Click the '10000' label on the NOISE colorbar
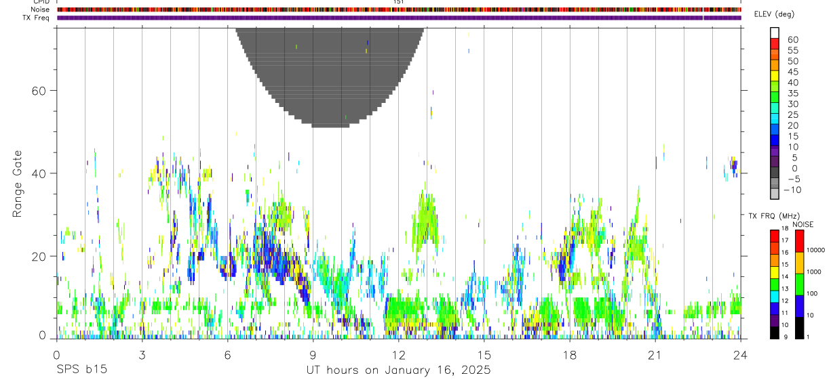This screenshot has height=384, width=833. tap(815, 250)
